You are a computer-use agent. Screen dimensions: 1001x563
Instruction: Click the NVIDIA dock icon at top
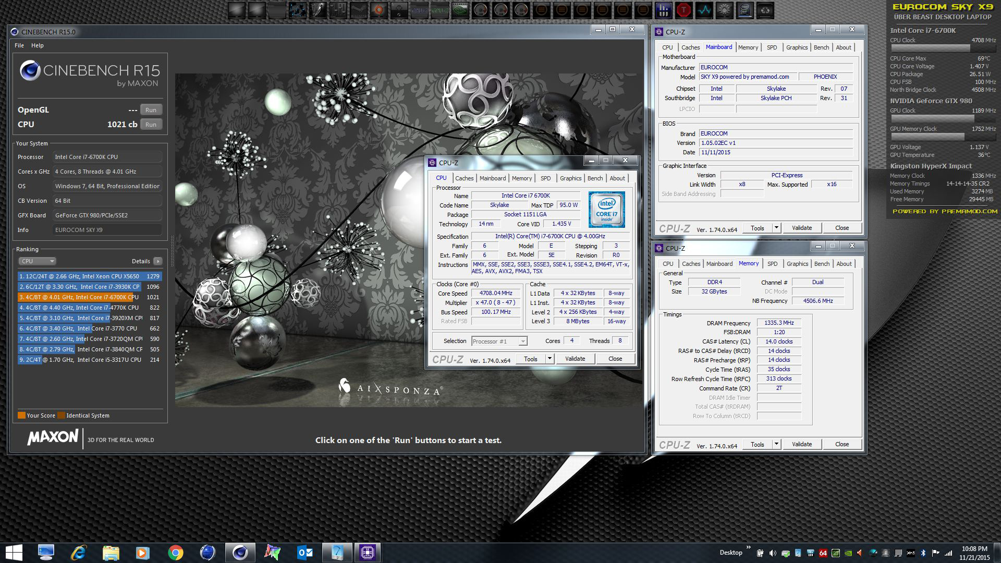[x=460, y=10]
